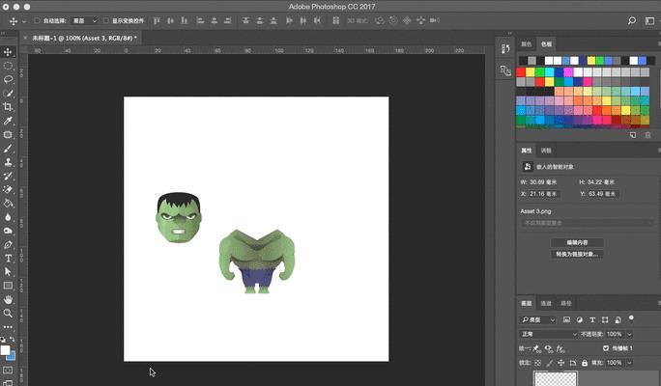Open the History panel icon in dock

click(x=505, y=49)
